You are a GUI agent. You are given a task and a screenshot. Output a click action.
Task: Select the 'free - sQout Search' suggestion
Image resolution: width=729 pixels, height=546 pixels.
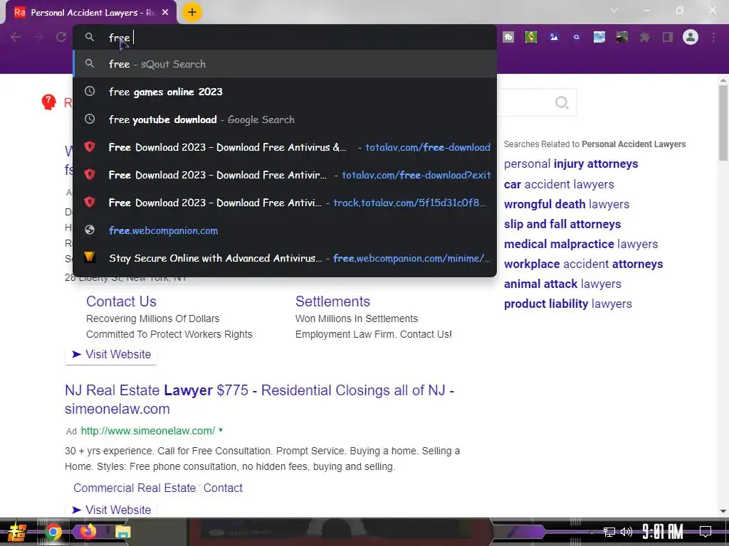(285, 64)
